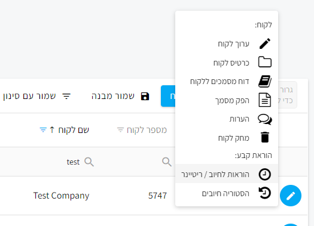Toggle the sort arrow on שם לקוח column
Viewport: 314px width, 226px height.
click(x=52, y=130)
